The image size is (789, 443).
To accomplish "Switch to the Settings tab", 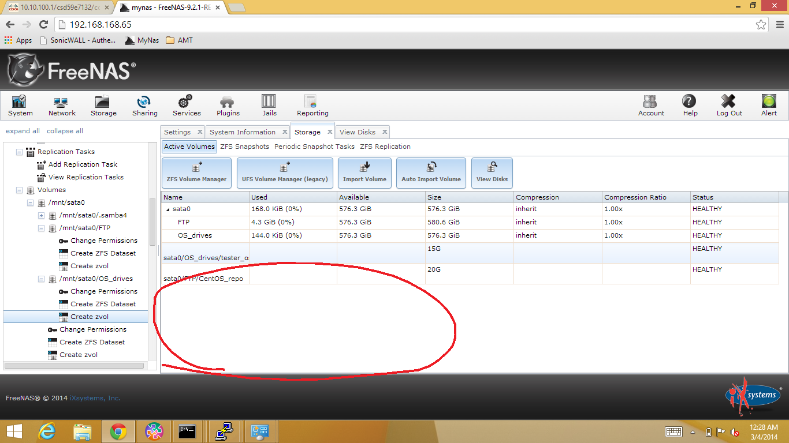I will coord(177,132).
